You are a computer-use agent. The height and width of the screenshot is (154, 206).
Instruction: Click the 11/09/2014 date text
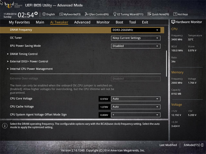click(x=10, y=14)
